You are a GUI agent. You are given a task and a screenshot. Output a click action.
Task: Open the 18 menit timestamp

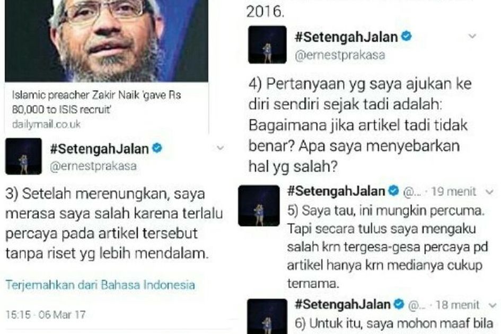pyautogui.click(x=457, y=305)
